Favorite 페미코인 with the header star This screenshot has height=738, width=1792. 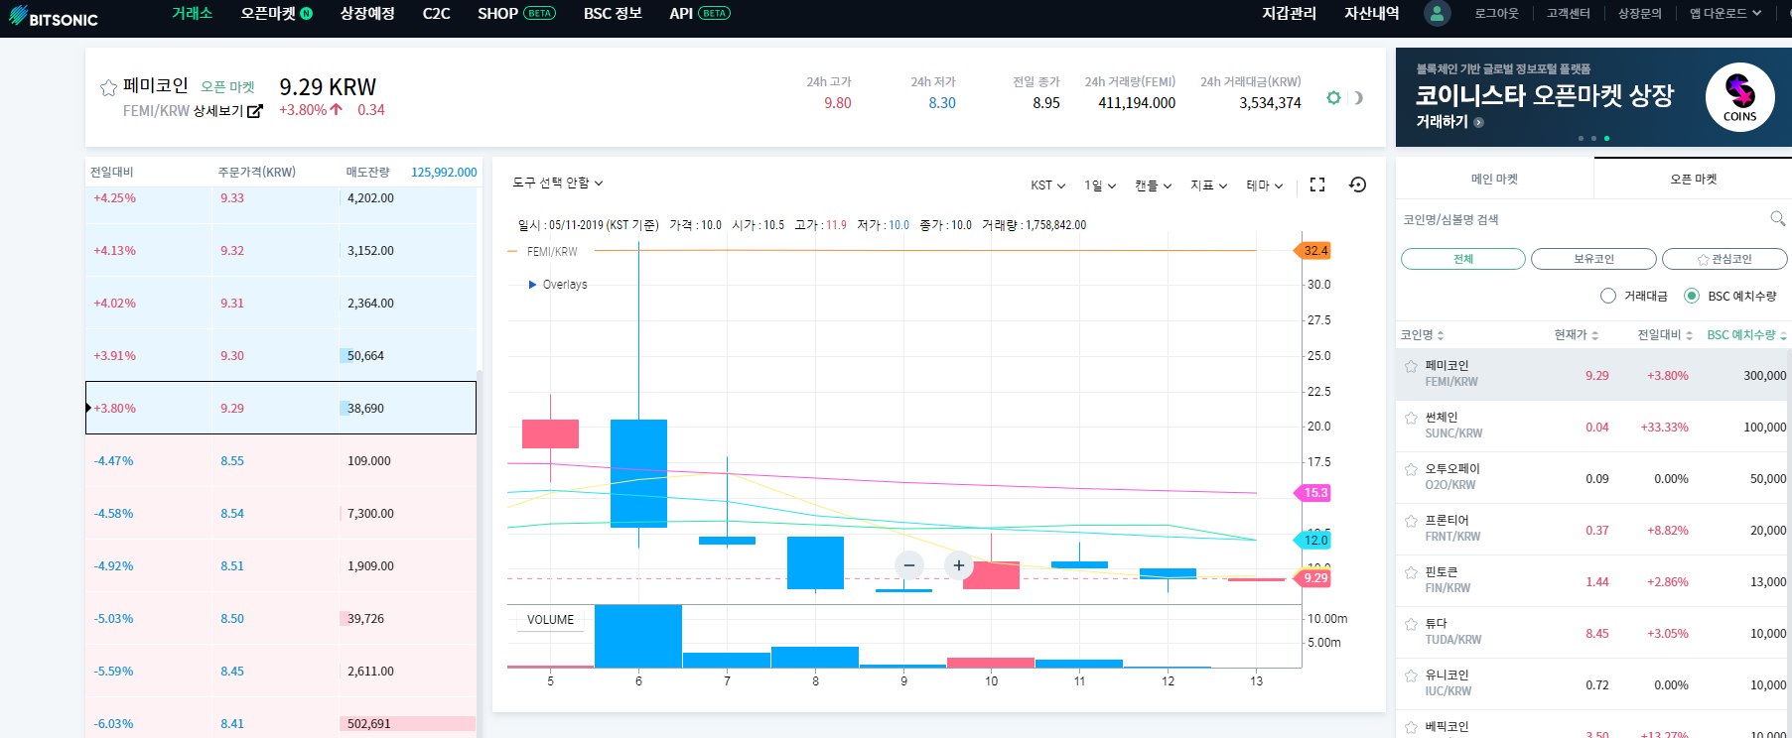(x=108, y=87)
